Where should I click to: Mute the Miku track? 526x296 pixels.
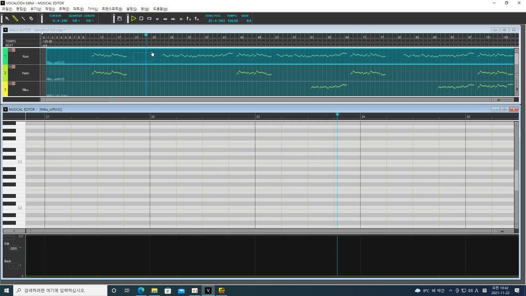(10, 83)
